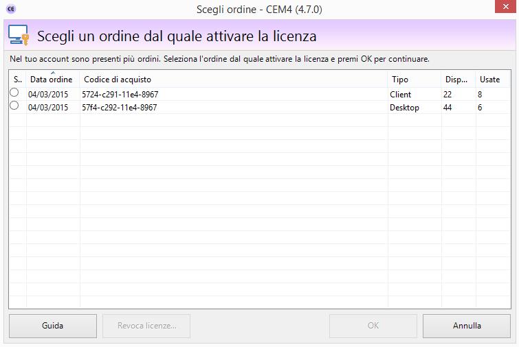519x347 pixels.
Task: Click the Client type cell
Action: pos(401,95)
